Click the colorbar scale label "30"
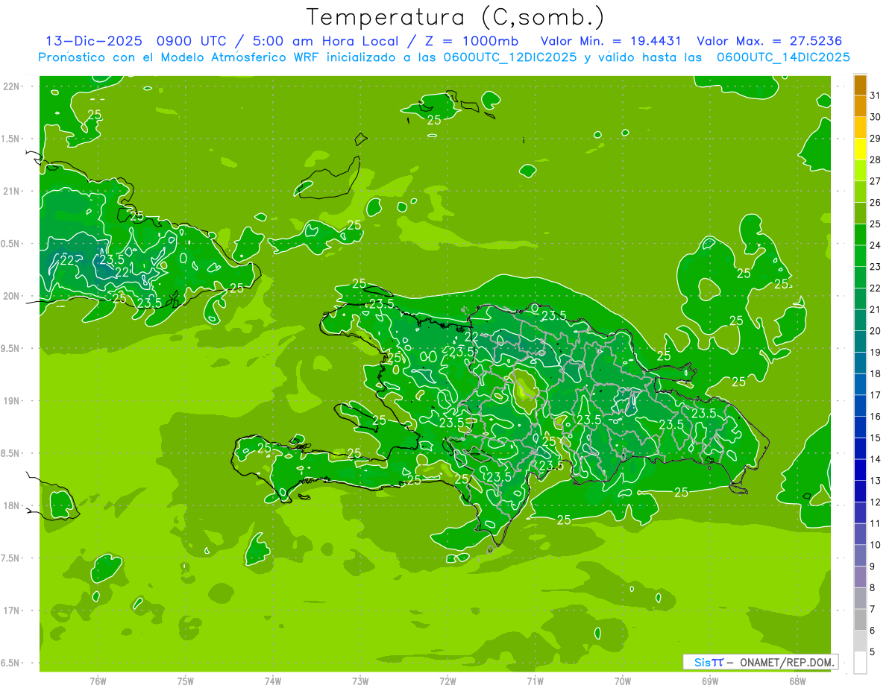895x691 pixels. pos(876,117)
